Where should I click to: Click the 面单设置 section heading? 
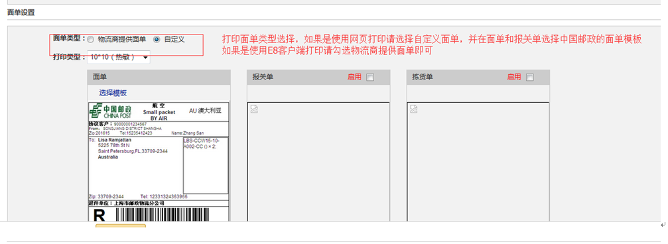[21, 13]
